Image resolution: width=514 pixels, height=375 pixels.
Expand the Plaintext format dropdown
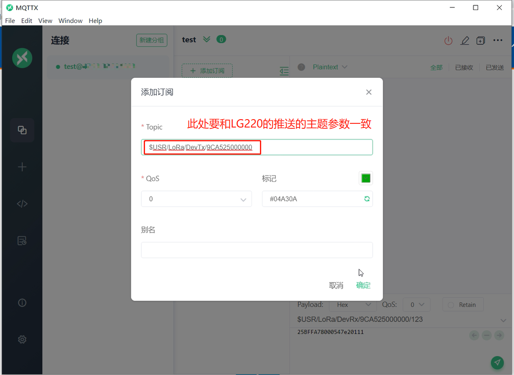click(x=330, y=67)
